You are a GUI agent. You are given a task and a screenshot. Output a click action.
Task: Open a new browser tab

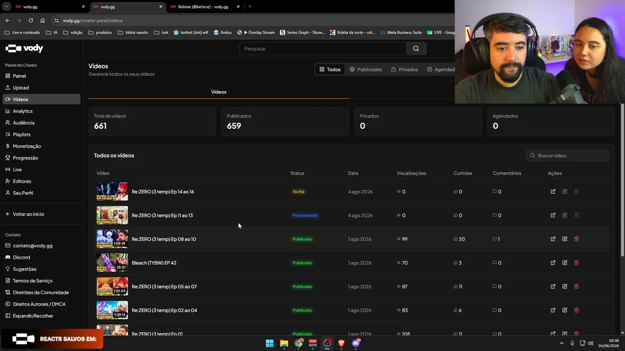250,7
